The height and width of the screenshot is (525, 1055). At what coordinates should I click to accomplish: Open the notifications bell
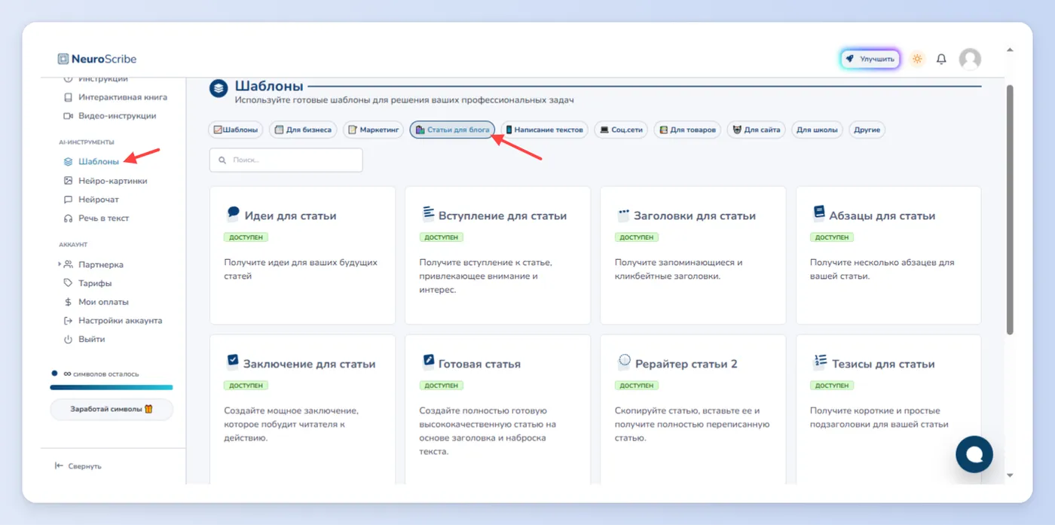(x=941, y=59)
